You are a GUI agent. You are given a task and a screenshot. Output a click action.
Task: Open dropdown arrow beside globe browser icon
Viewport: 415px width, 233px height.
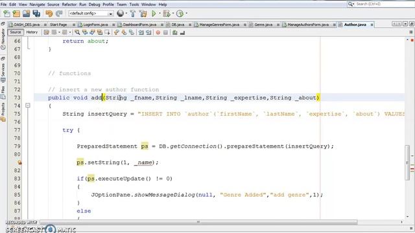(x=126, y=13)
